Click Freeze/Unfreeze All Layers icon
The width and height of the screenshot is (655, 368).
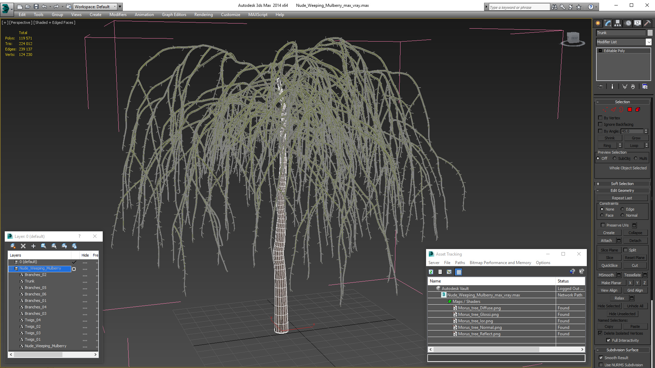[74, 246]
